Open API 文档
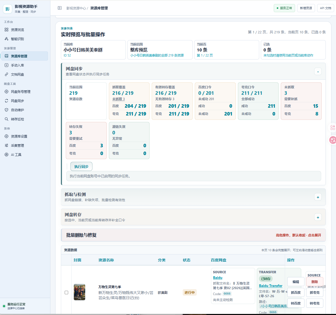336x315 pixels. click(325, 8)
